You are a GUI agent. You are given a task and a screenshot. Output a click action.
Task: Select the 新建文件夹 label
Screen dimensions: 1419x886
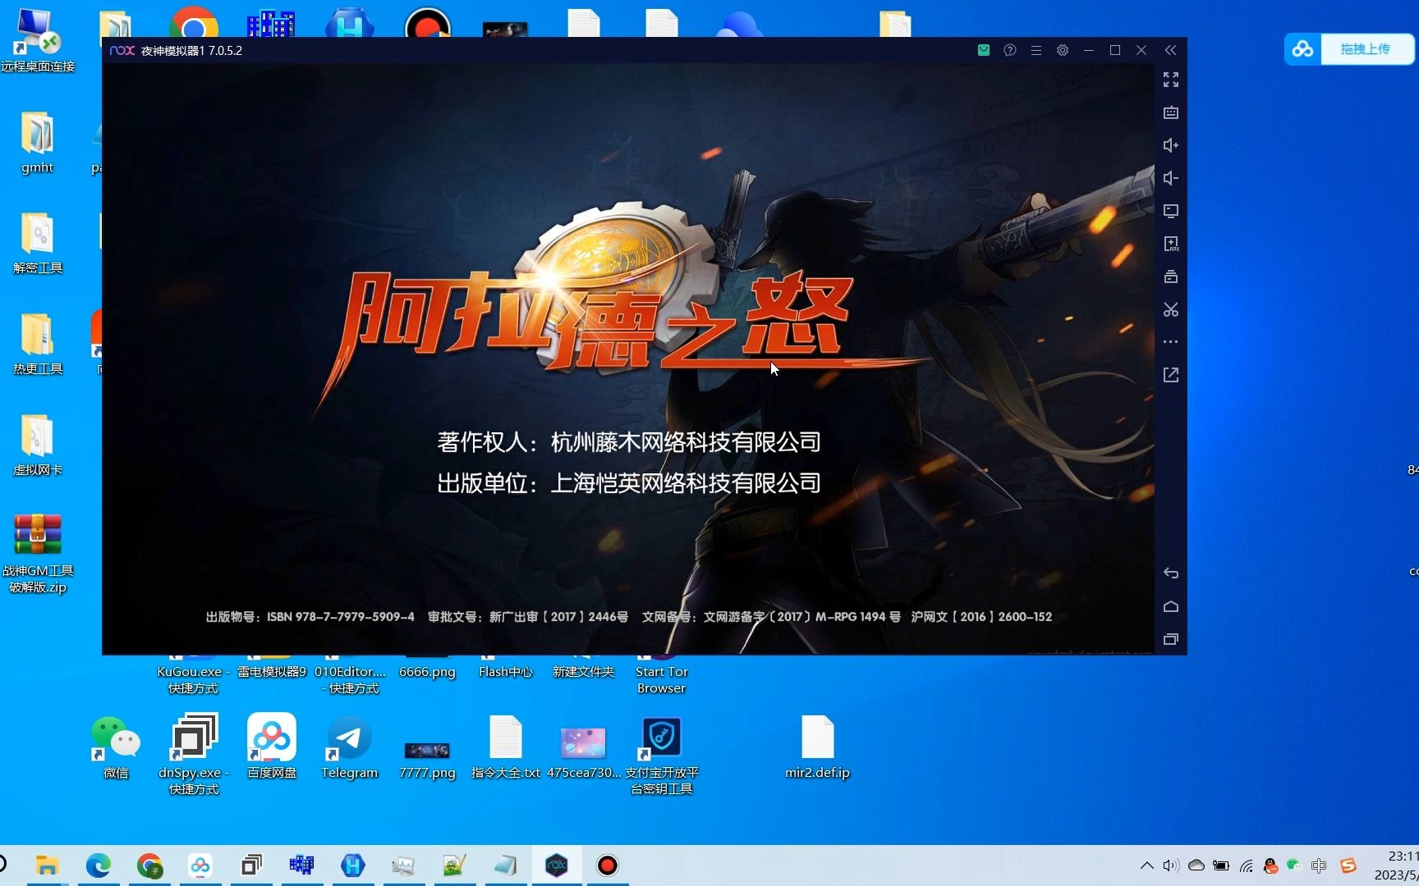tap(583, 672)
